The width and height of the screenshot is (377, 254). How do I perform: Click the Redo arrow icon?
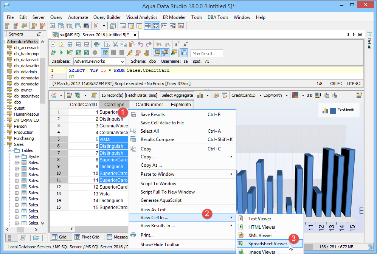149,44
